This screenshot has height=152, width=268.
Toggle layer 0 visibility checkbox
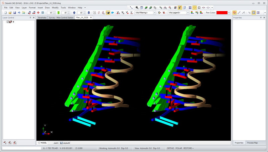tap(8, 22)
